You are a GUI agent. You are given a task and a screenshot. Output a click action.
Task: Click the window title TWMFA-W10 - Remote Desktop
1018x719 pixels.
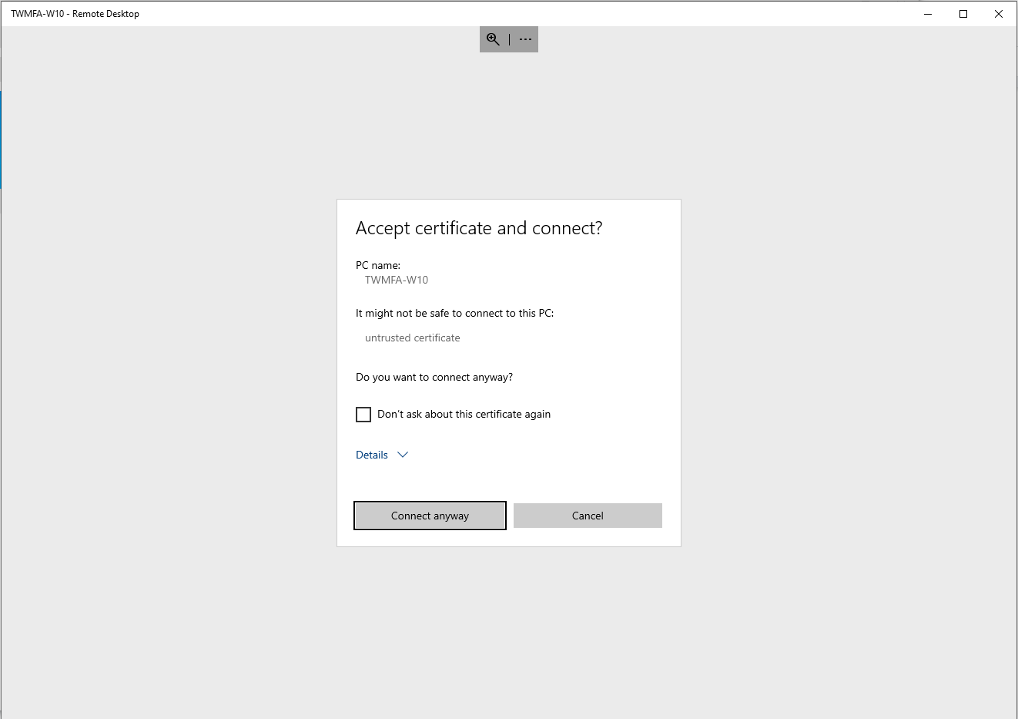75,14
